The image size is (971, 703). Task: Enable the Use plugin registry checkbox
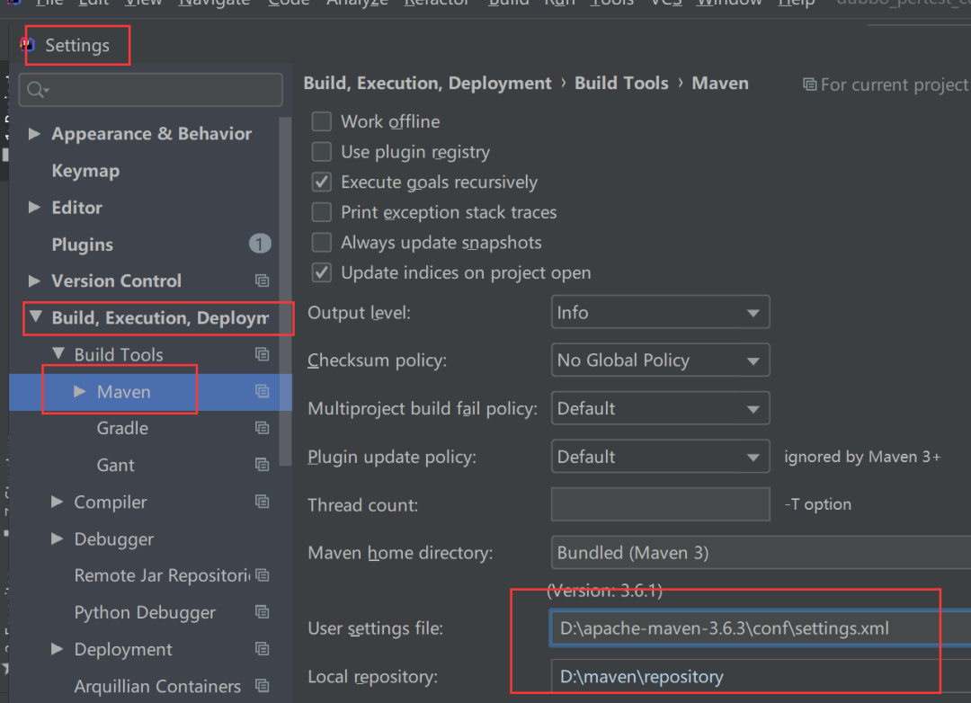tap(321, 152)
